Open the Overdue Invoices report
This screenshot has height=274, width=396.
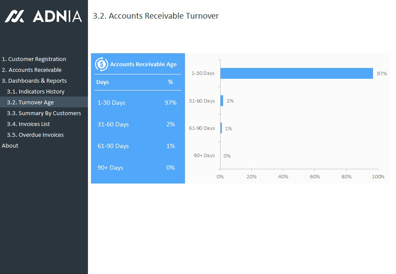point(35,135)
